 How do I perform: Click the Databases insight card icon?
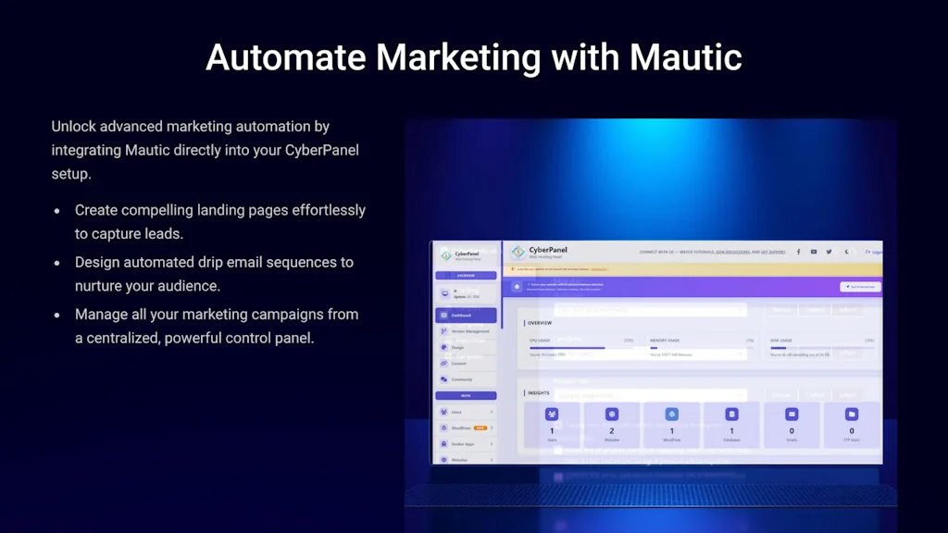pos(731,414)
